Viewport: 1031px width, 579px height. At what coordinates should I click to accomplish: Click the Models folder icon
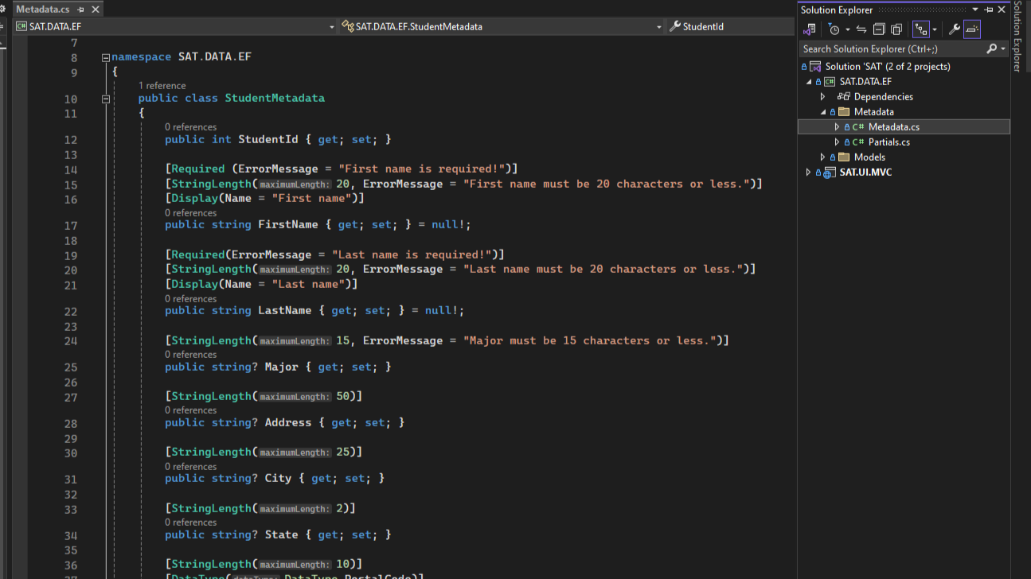[x=844, y=157]
